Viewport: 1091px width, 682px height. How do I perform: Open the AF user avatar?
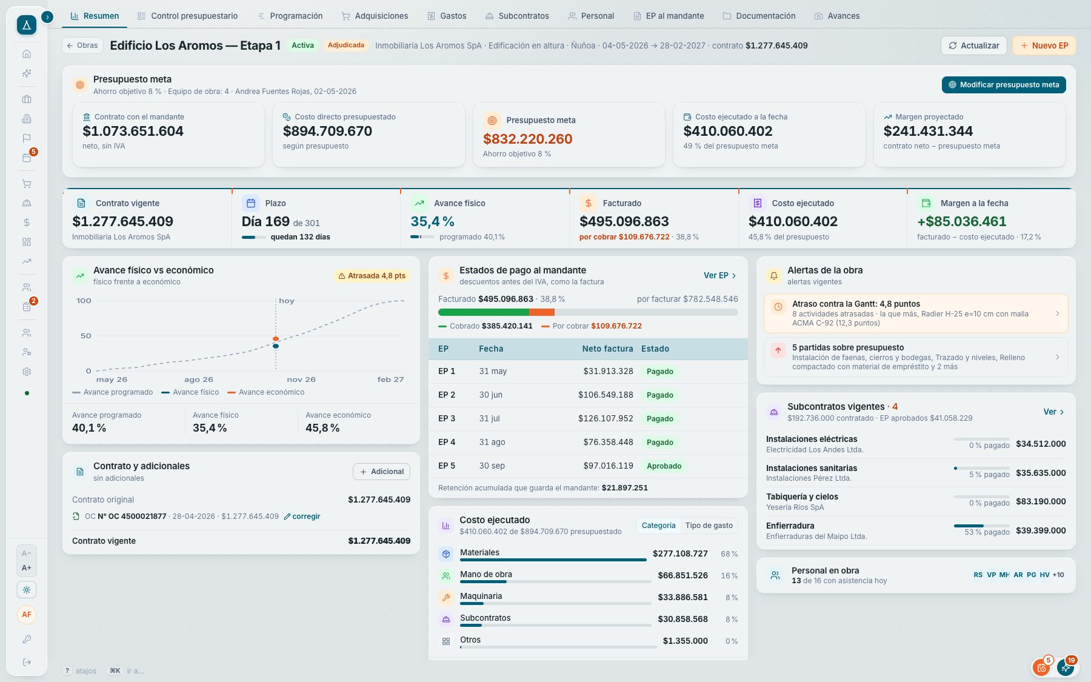pyautogui.click(x=27, y=615)
